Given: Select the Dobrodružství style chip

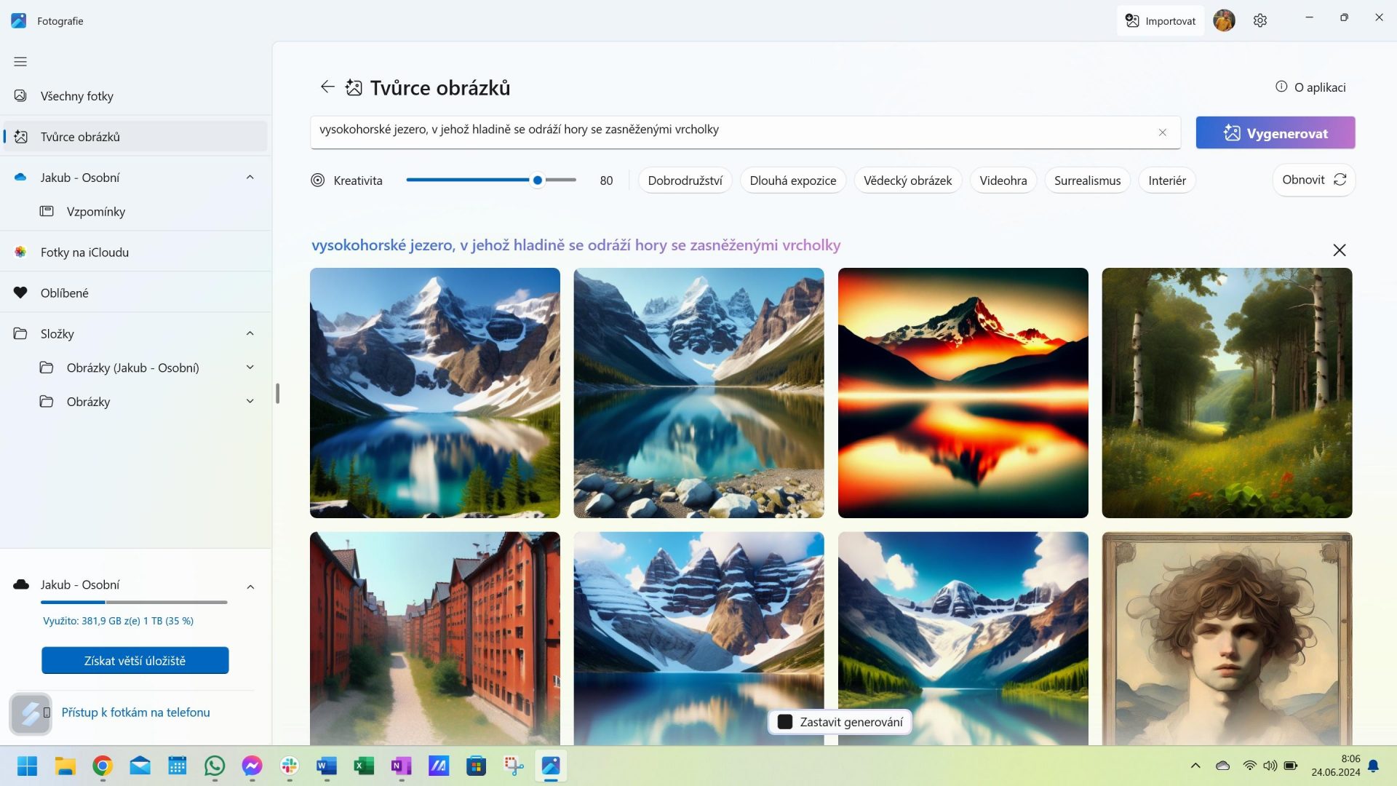Looking at the screenshot, I should coord(685,180).
